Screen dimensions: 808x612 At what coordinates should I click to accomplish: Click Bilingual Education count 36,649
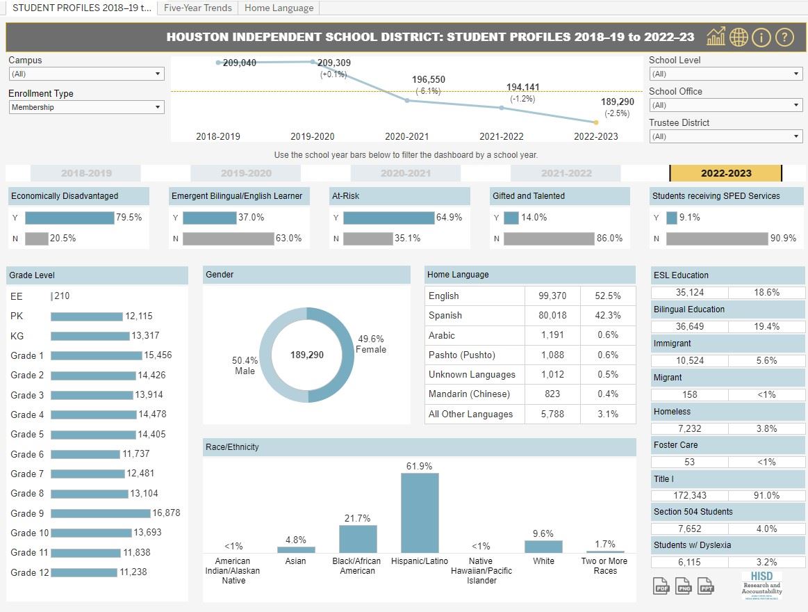(689, 327)
